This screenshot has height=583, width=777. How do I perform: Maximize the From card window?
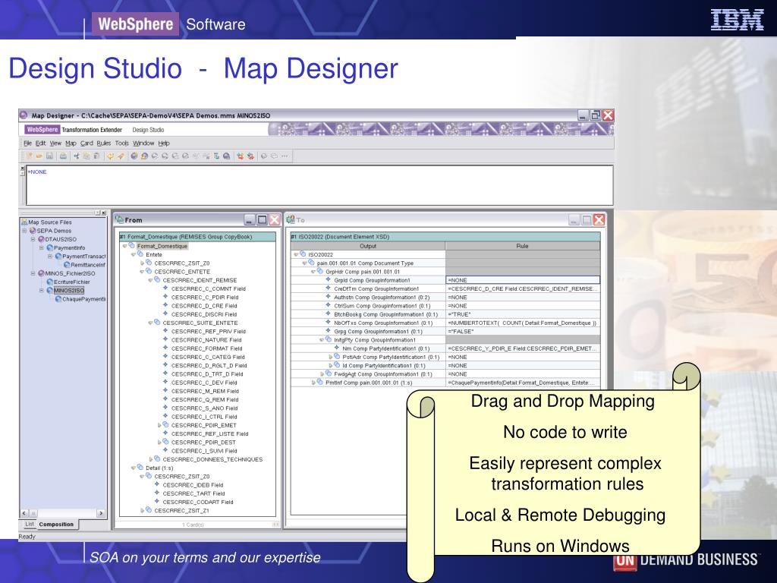[x=262, y=219]
